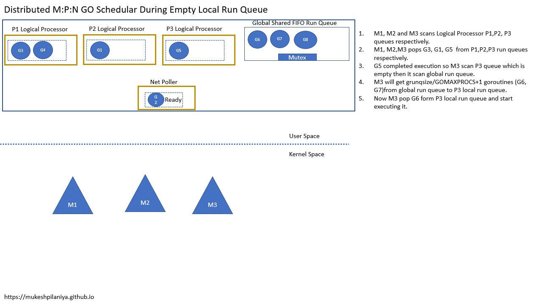Click the M1 thread triangle
The height and width of the screenshot is (304, 542).
(73, 203)
